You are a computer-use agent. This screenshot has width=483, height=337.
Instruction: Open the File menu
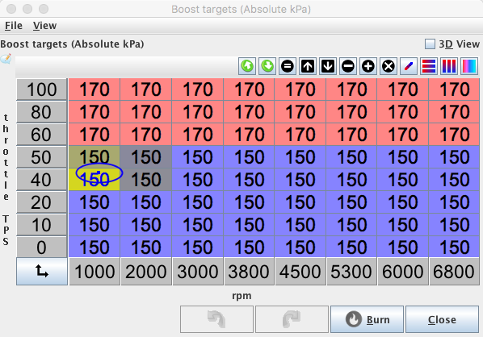point(14,26)
